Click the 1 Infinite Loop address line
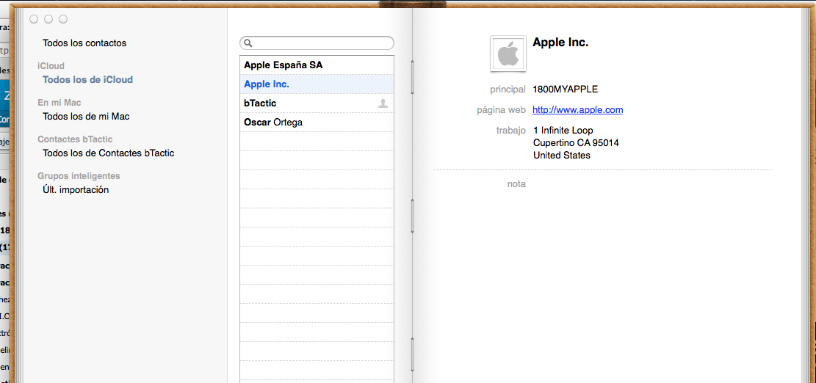The height and width of the screenshot is (383, 816). pyautogui.click(x=563, y=130)
